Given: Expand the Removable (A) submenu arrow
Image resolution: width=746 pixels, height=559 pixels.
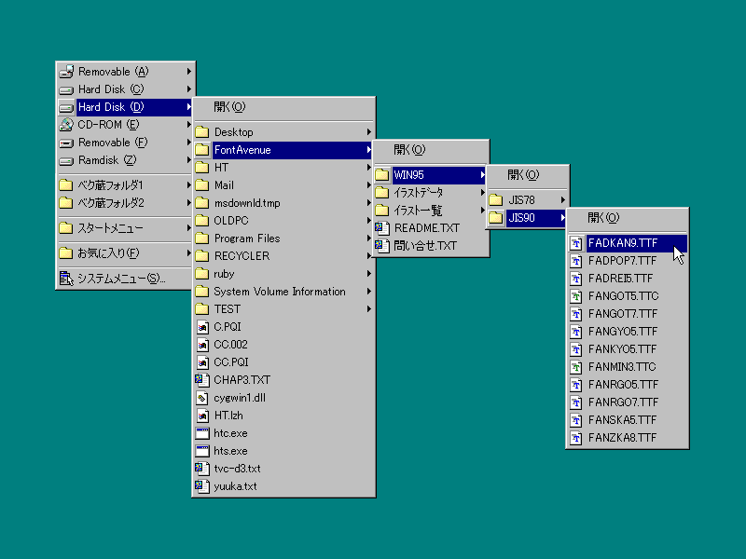Looking at the screenshot, I should coord(189,72).
